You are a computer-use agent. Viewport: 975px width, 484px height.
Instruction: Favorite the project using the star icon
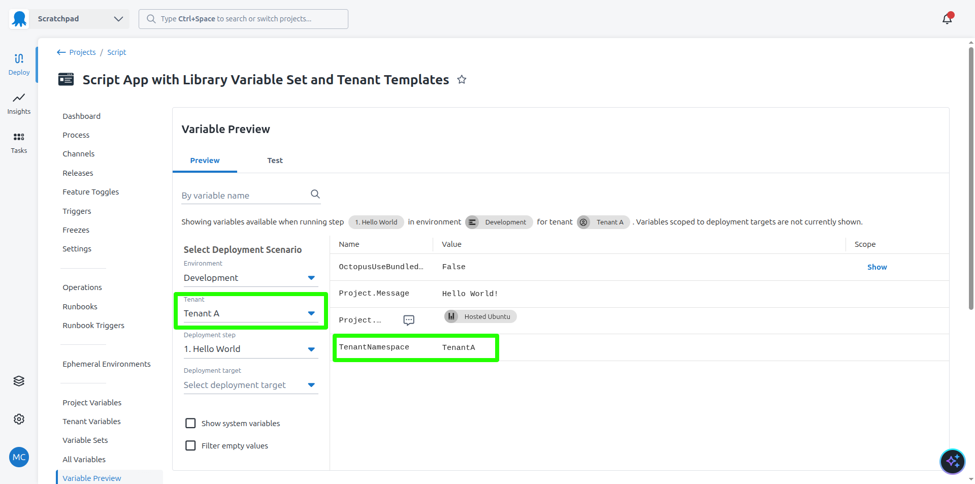[x=462, y=79]
